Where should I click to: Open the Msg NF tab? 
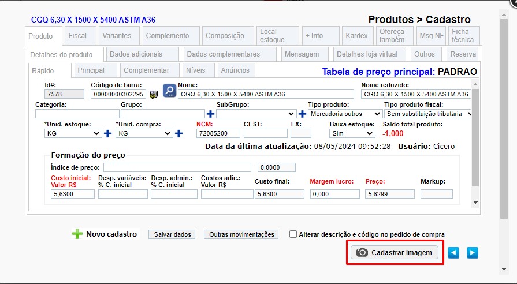coord(432,36)
